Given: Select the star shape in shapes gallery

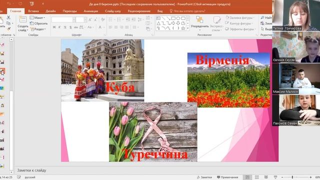Looking at the screenshot, I should (183, 28).
